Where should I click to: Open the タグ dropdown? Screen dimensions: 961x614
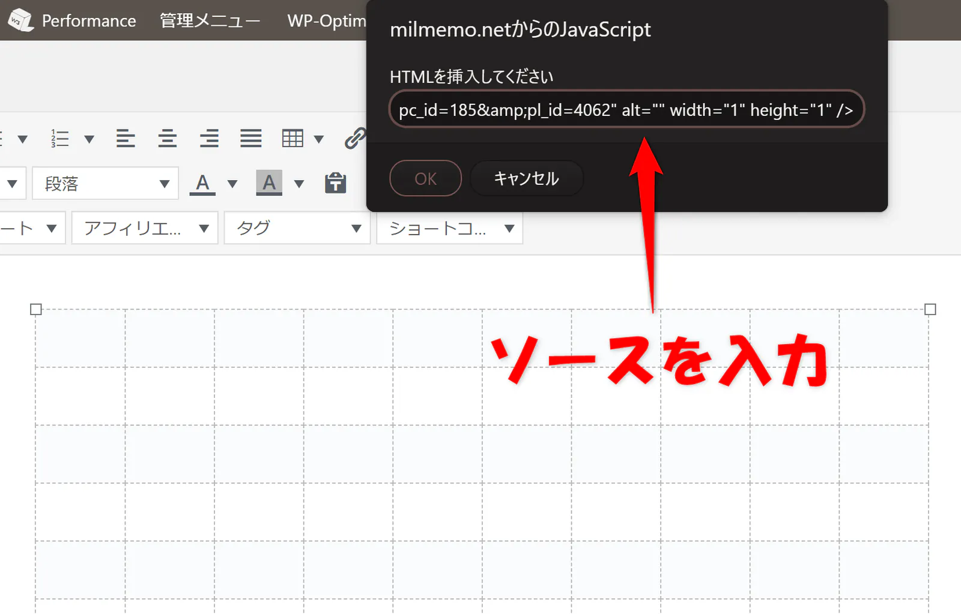(x=297, y=228)
